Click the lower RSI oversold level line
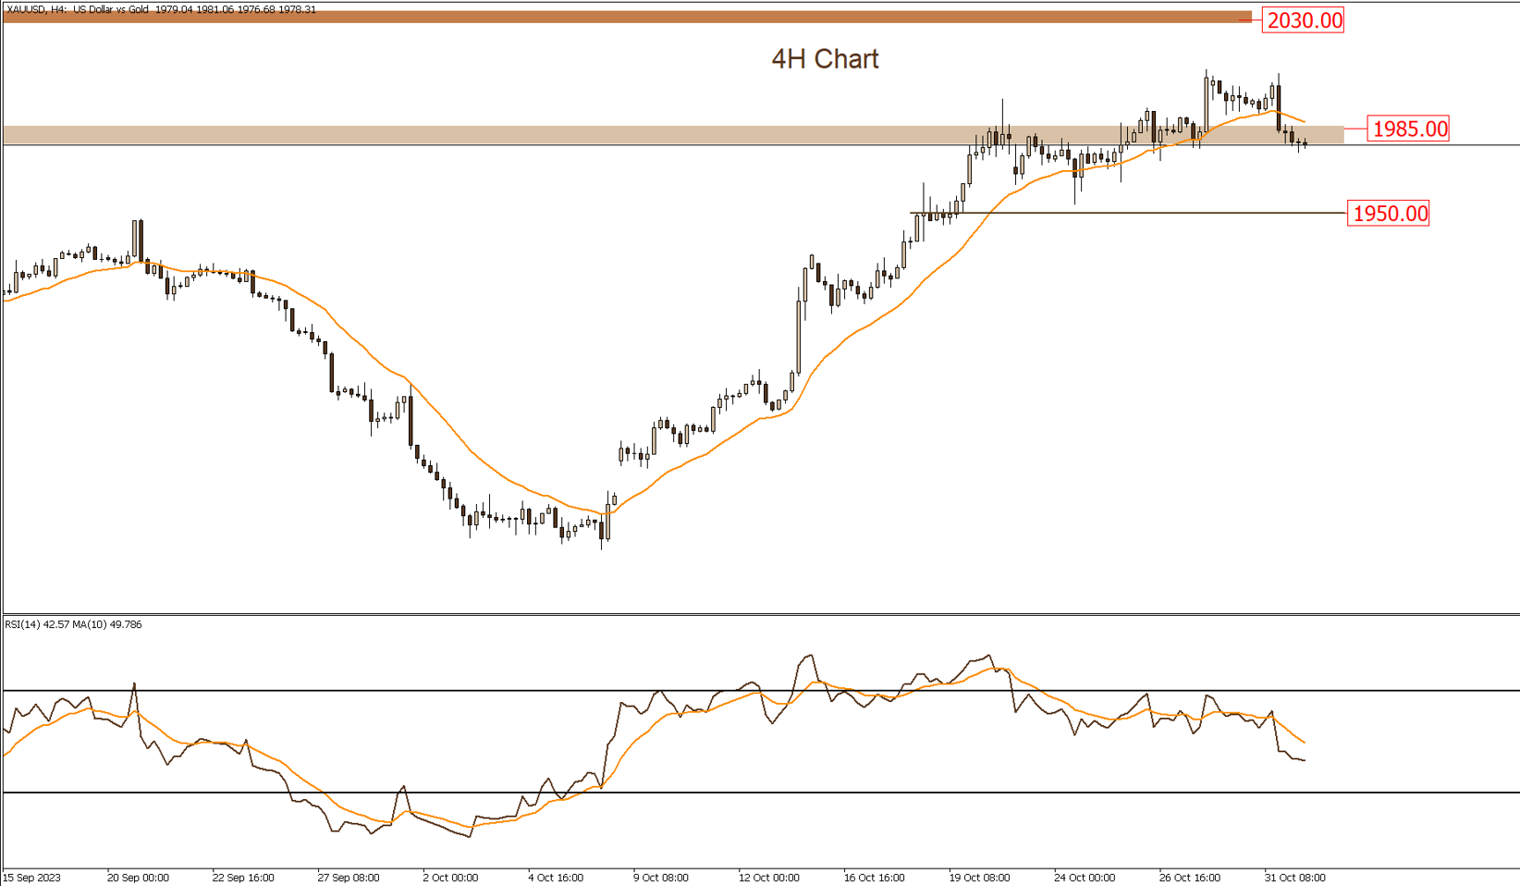Image resolution: width=1520 pixels, height=886 pixels. (740, 793)
